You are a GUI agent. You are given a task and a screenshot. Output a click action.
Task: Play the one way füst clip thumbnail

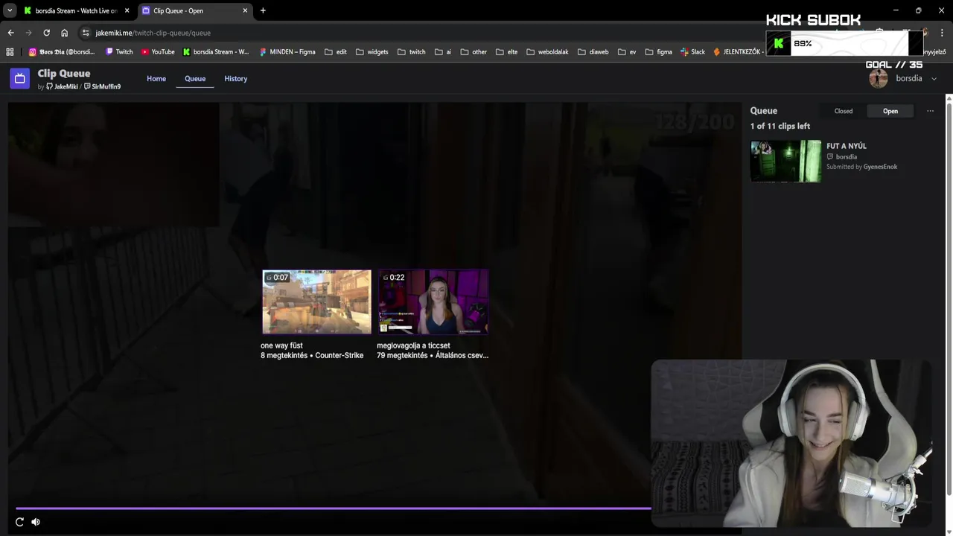[x=316, y=302]
